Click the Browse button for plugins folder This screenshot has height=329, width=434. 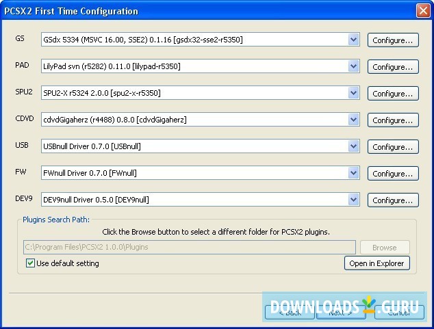[385, 247]
